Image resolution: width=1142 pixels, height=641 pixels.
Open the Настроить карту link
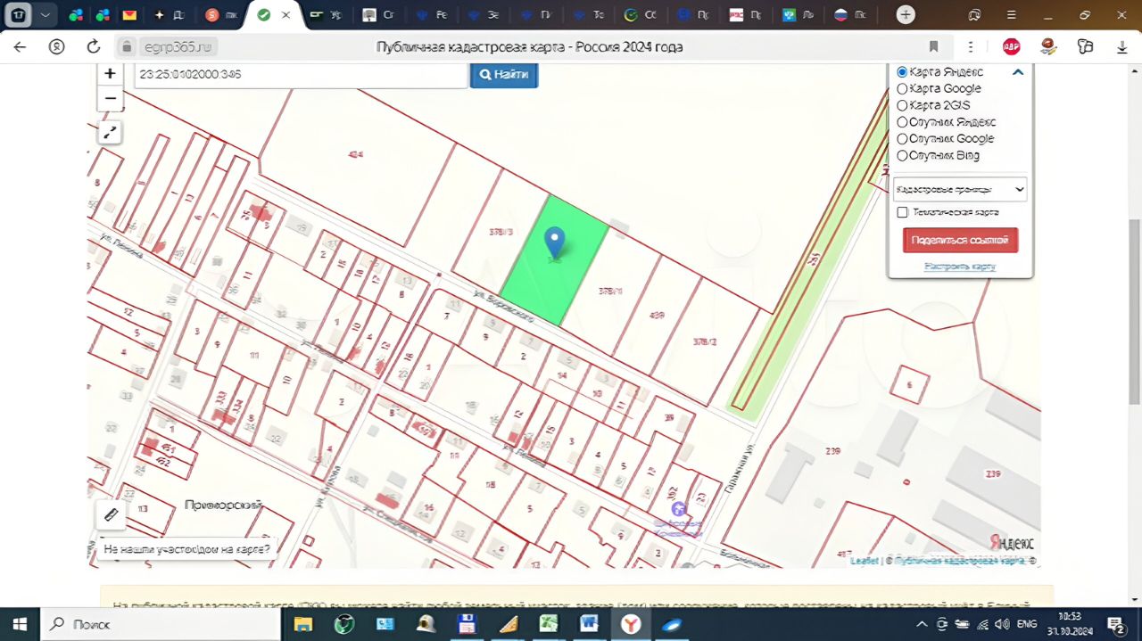pos(960,267)
